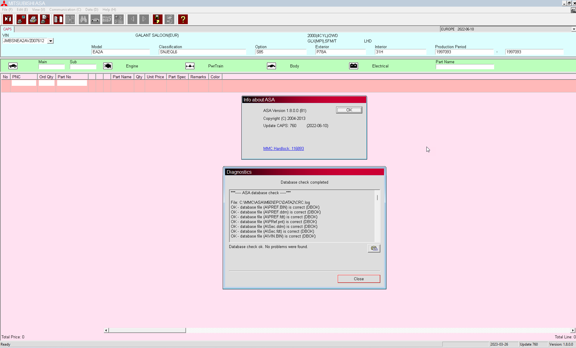Click the Main group input field
The width and height of the screenshot is (576, 348).
click(51, 67)
